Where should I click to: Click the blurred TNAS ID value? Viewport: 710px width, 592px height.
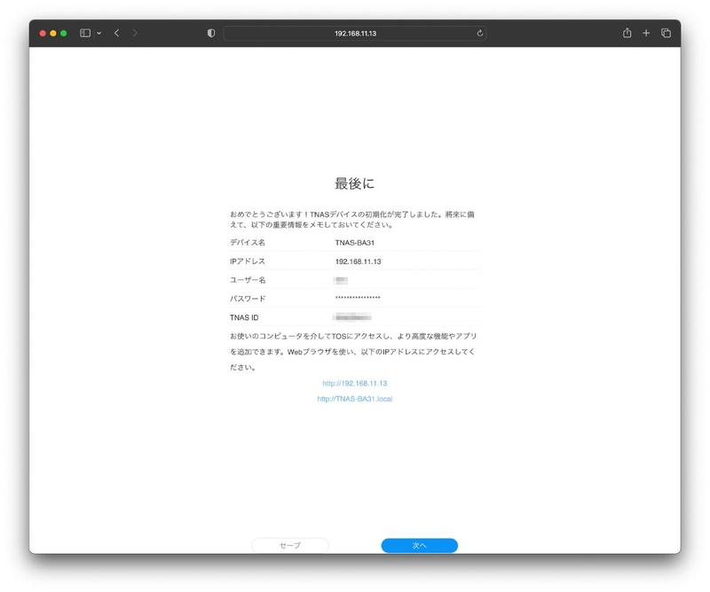point(352,316)
